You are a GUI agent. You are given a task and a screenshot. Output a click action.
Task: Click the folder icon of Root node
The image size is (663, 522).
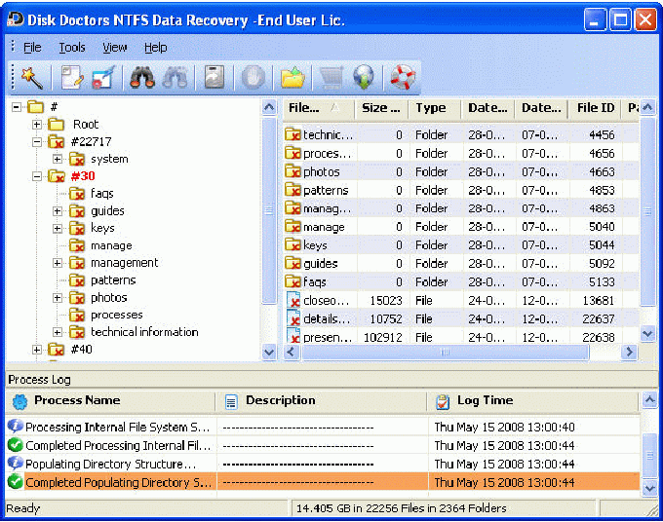coord(56,125)
